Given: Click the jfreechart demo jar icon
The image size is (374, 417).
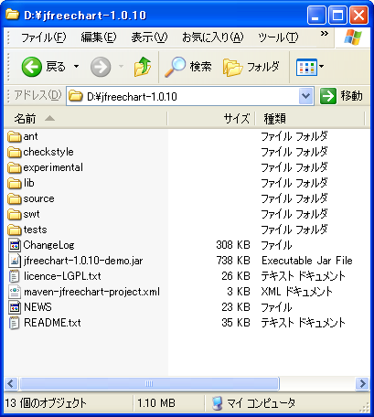Looking at the screenshot, I should 15,261.
